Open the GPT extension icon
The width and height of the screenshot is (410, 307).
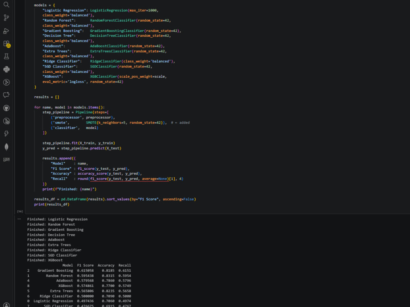pyautogui.click(x=6, y=160)
